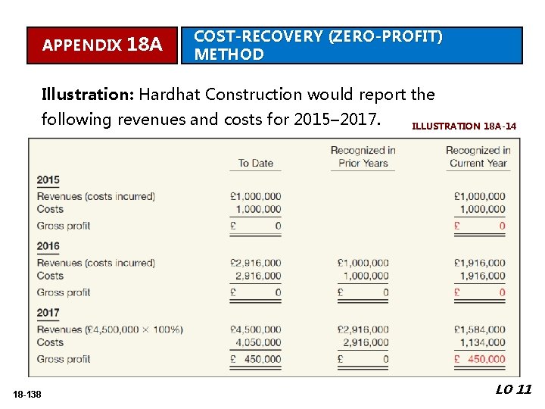Viewport: 545px width, 409px height.
Task: Click 2017 Prior Years revenue £2,916,000
Action: point(363,329)
